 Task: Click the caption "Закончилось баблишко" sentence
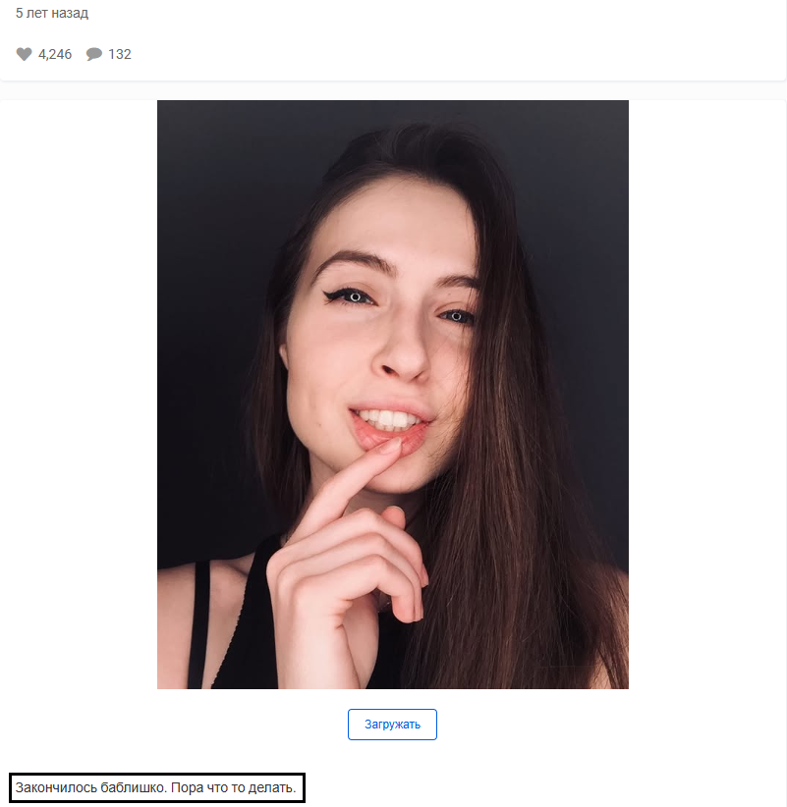91,787
